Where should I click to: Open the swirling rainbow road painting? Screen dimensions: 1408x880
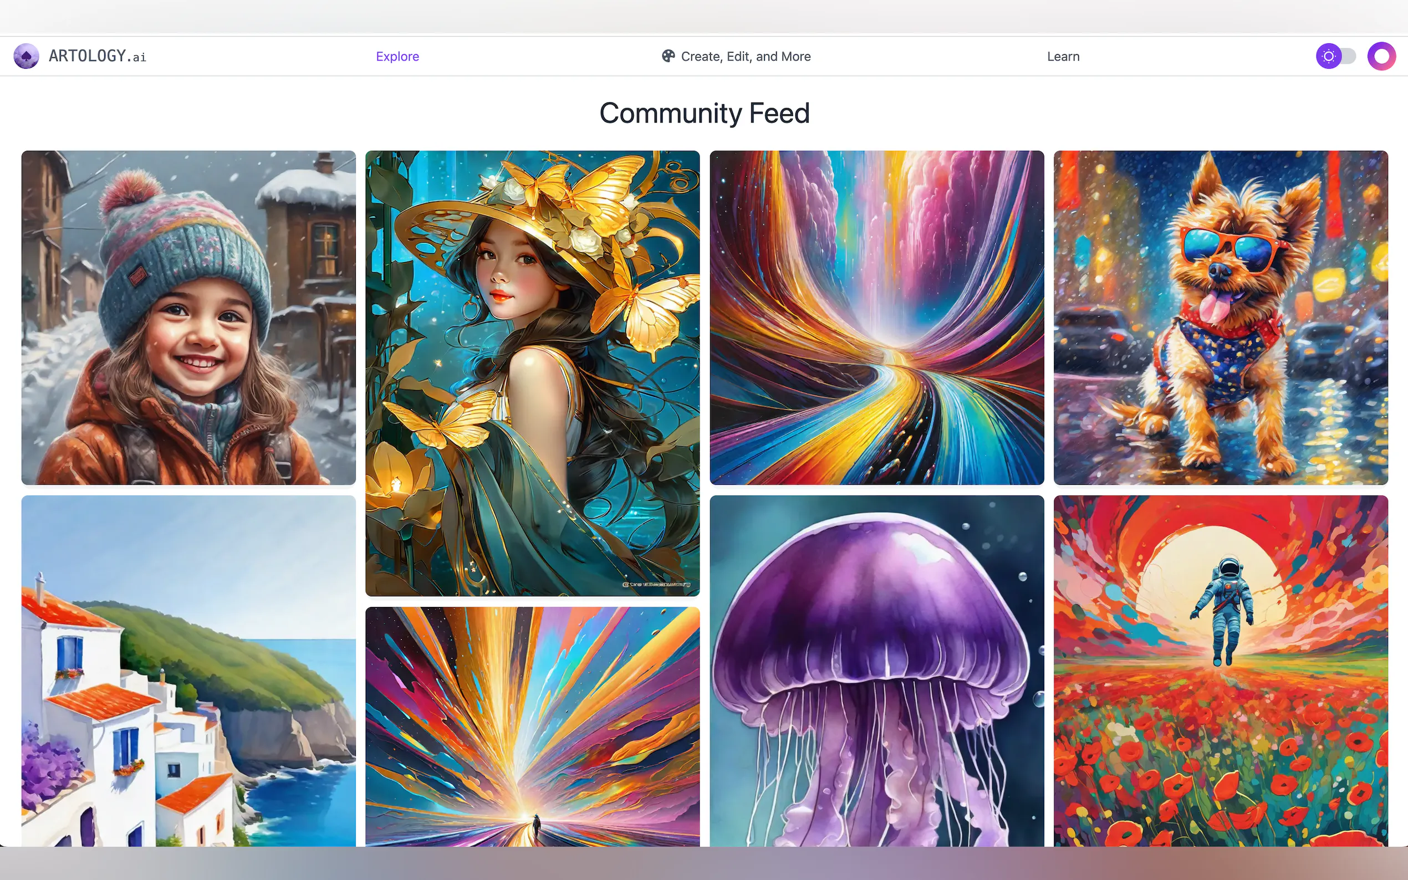(x=876, y=318)
